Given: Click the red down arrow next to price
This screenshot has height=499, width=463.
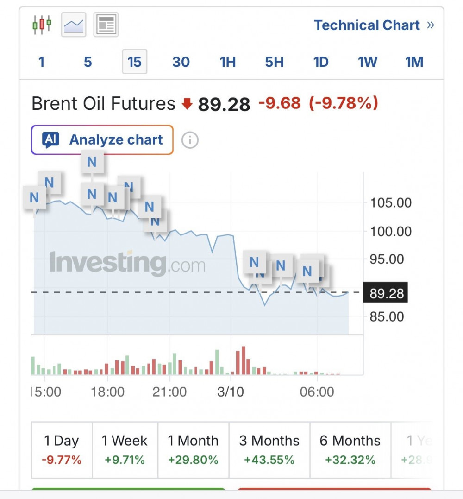Looking at the screenshot, I should (x=188, y=103).
